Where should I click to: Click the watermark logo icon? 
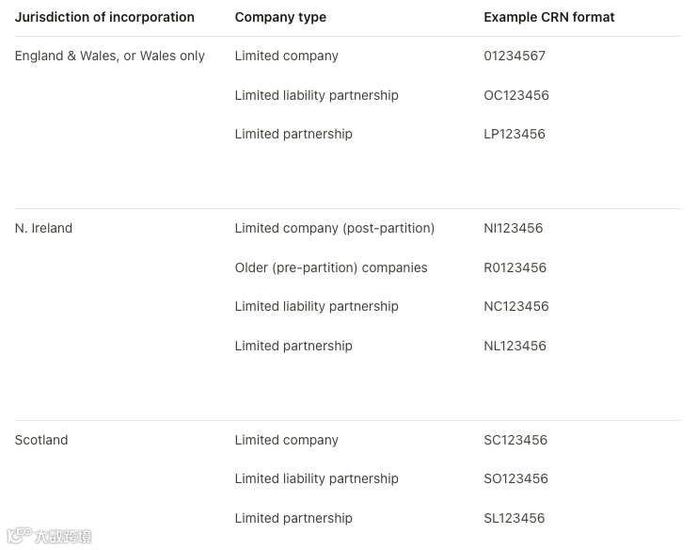(19, 536)
